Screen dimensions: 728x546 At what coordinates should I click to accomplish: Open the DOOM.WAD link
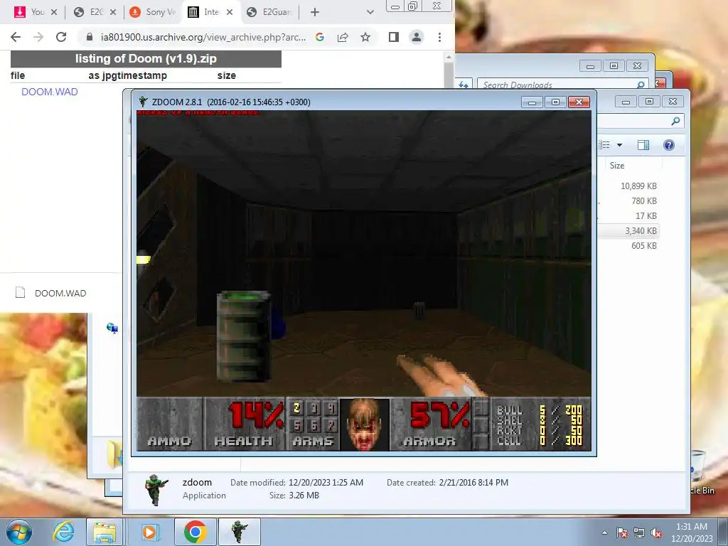pos(50,92)
